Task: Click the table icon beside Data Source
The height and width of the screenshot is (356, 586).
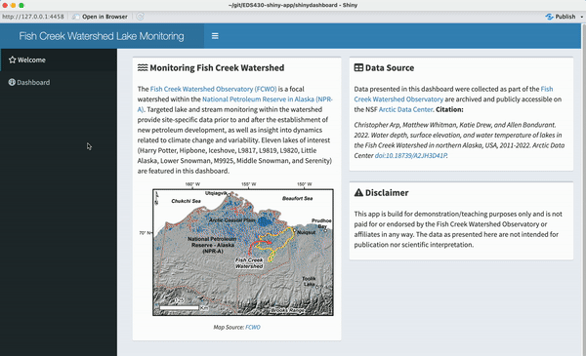Action: point(358,67)
